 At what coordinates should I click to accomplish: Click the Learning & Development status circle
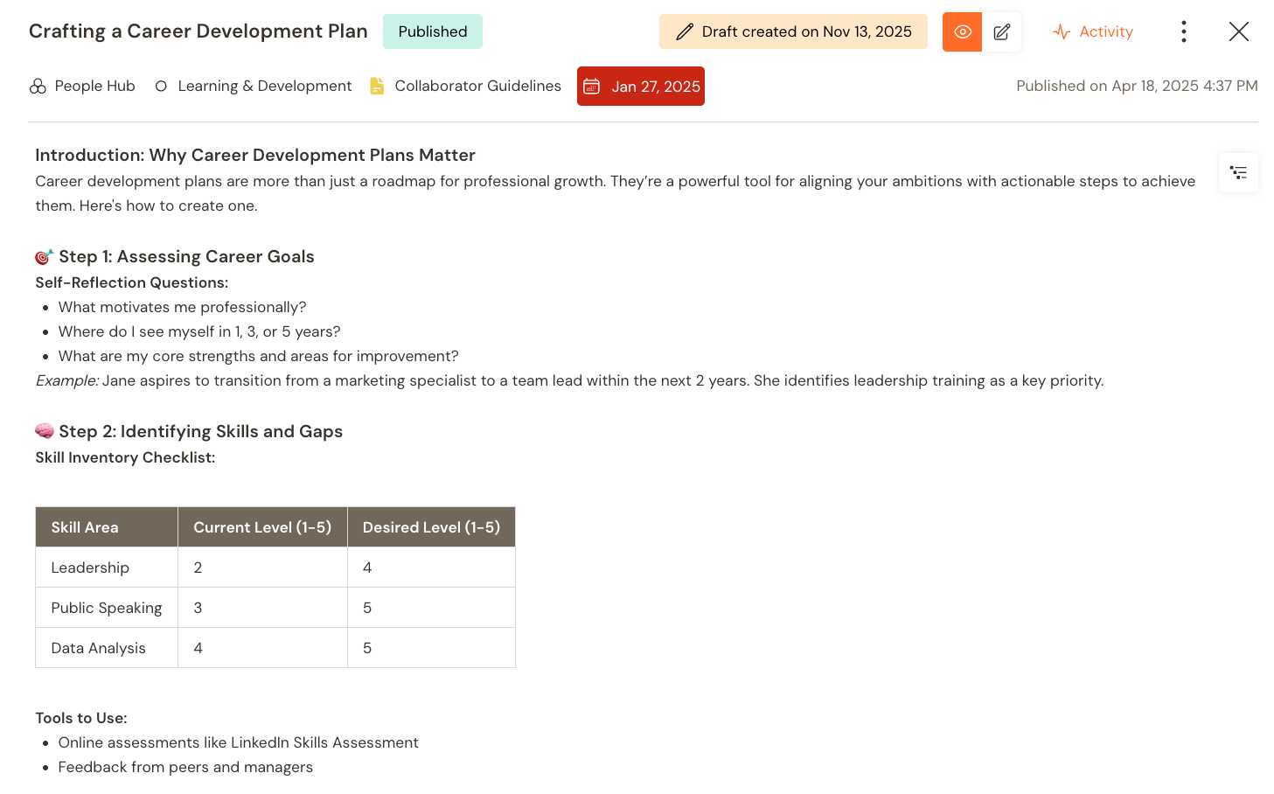pyautogui.click(x=161, y=86)
